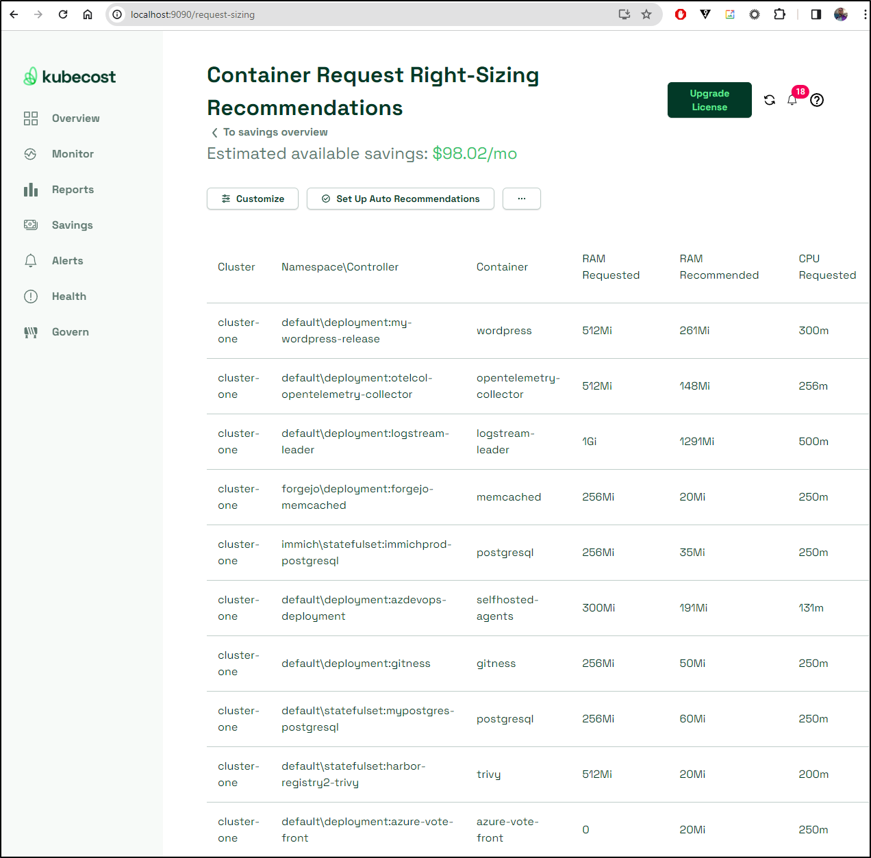
Task: Select the trivy container cell
Action: tap(489, 774)
